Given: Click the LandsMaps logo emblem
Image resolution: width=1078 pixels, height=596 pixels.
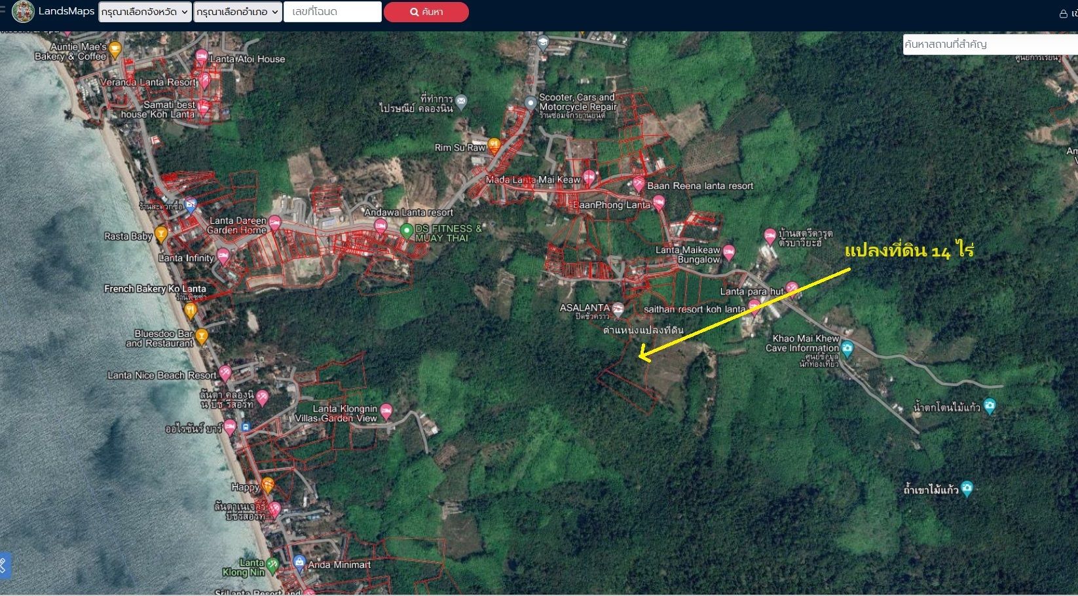Looking at the screenshot, I should (23, 12).
